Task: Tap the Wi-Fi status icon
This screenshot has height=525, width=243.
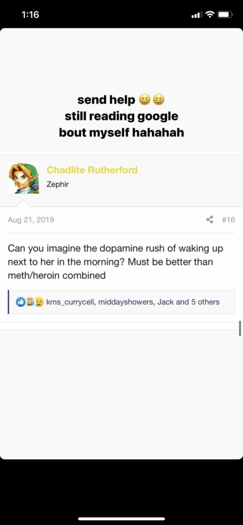Action: coord(210,15)
